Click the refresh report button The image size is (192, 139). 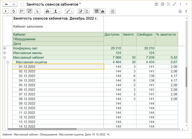click(x=14, y=11)
